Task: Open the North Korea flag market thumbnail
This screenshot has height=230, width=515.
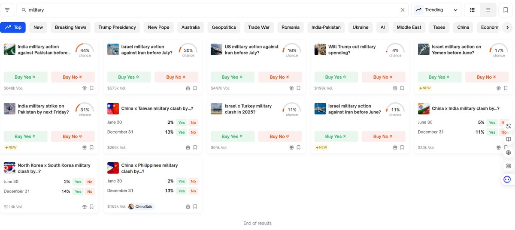Action: pos(9,168)
